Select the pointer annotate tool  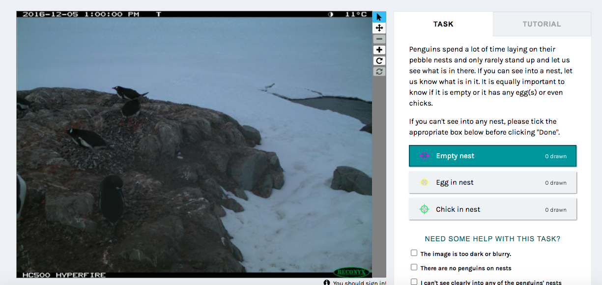379,17
